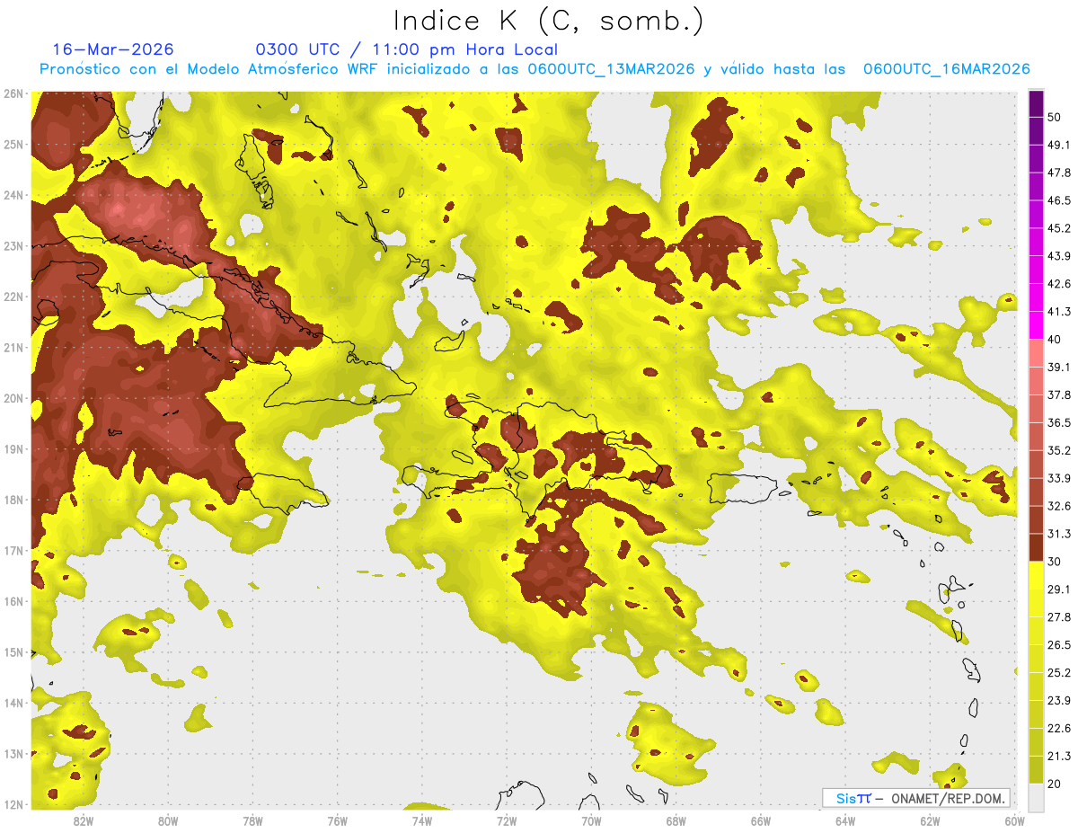Click the 70W longitude axis label

point(591,821)
